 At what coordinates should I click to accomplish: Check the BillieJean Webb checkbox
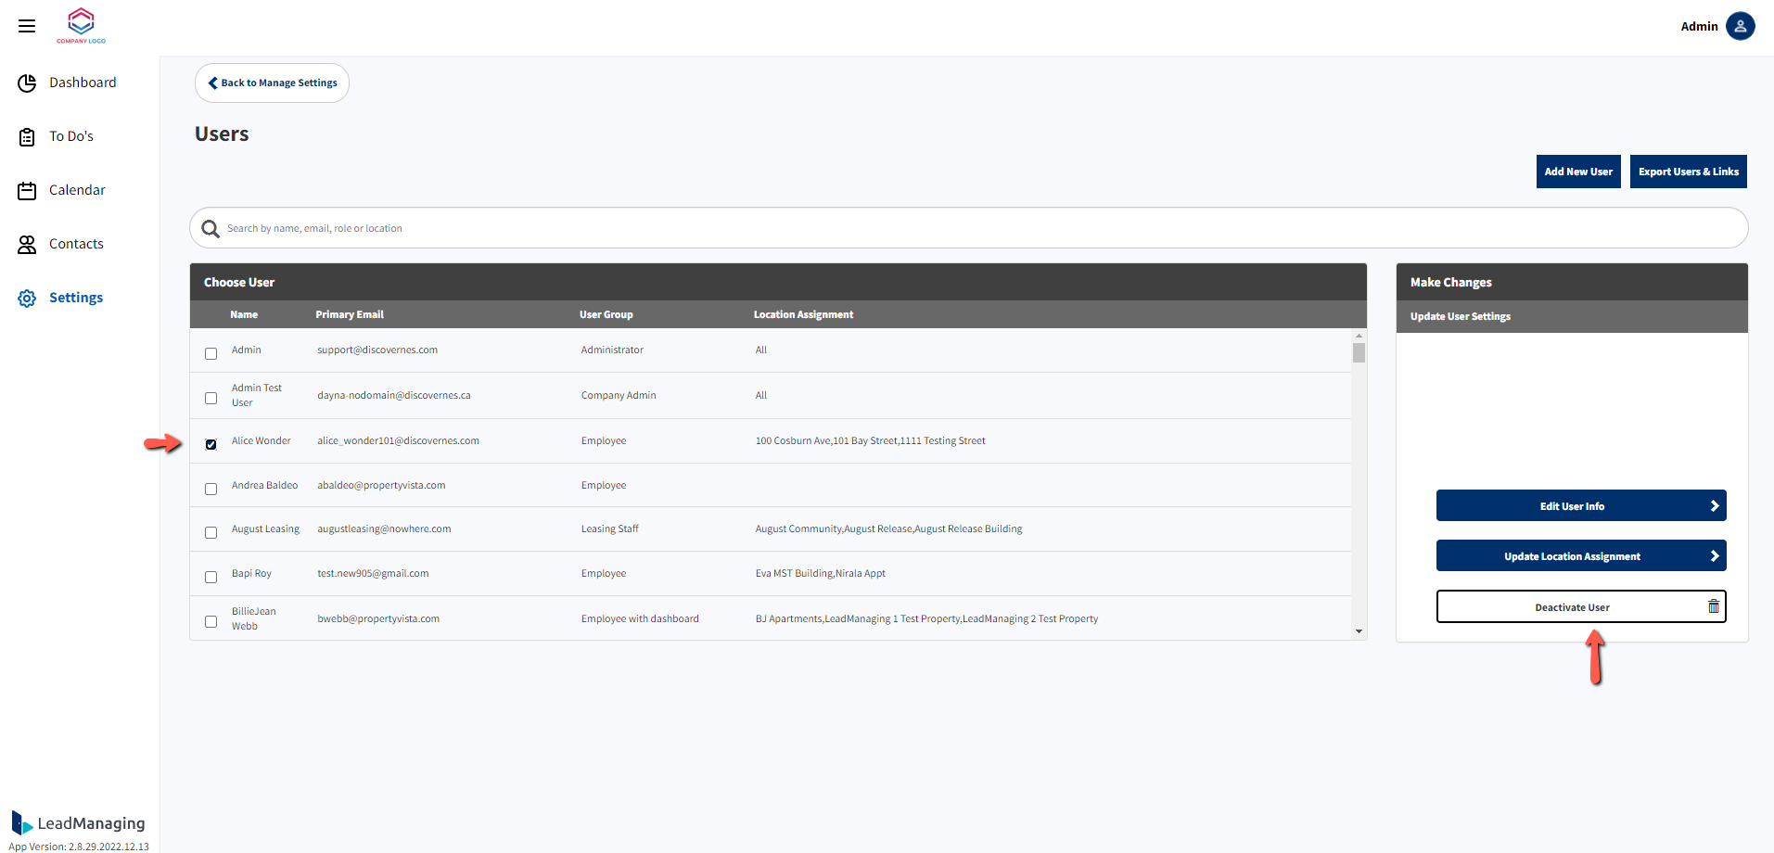click(211, 621)
